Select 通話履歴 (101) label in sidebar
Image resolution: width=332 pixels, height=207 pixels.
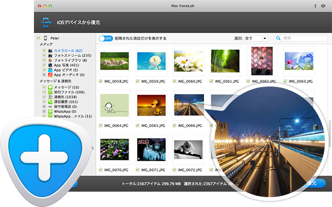pyautogui.click(x=66, y=102)
